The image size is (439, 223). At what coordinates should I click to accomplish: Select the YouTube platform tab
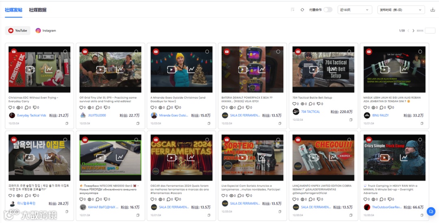[17, 30]
